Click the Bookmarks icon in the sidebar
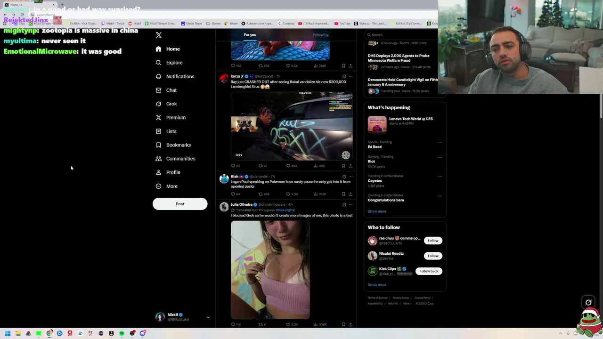The height and width of the screenshot is (339, 603). 158,145
